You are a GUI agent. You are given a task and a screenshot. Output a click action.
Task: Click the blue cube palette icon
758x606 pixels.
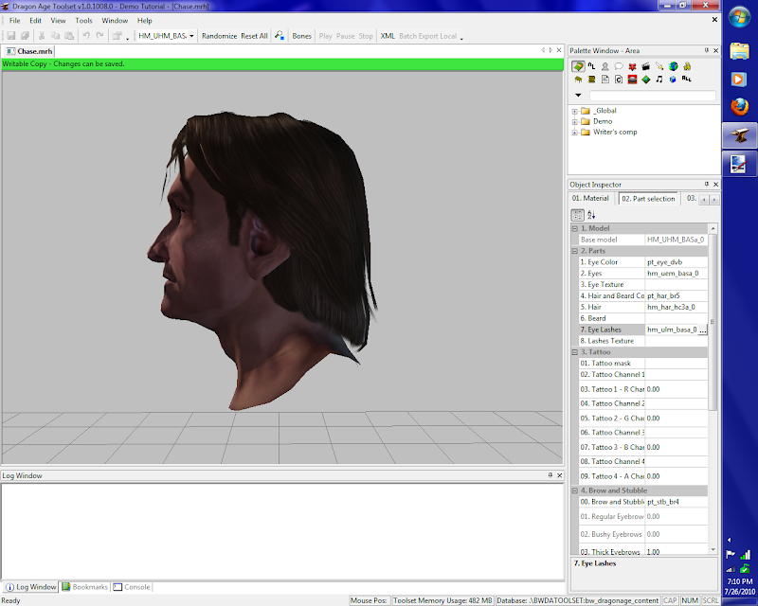click(x=673, y=80)
